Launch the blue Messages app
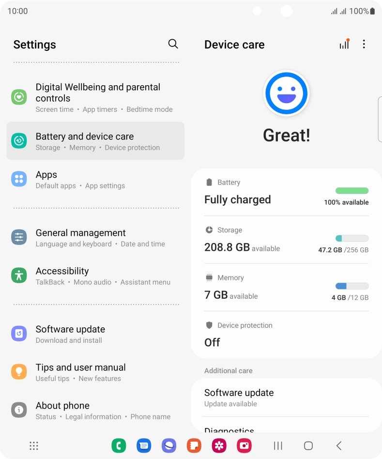382x459 pixels. coord(144,446)
